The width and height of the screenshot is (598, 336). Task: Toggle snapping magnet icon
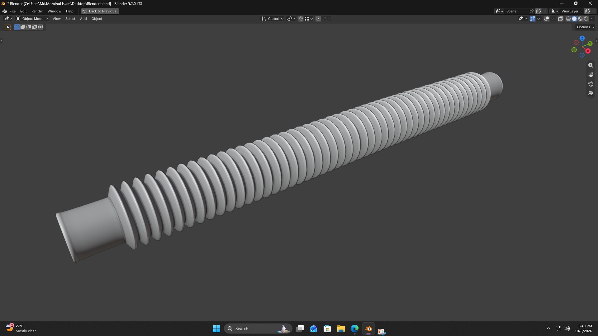pos(300,19)
